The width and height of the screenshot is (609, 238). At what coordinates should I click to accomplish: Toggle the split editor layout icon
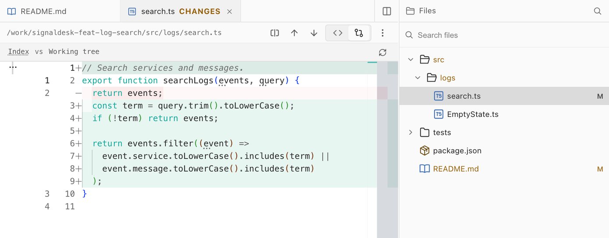tap(387, 11)
